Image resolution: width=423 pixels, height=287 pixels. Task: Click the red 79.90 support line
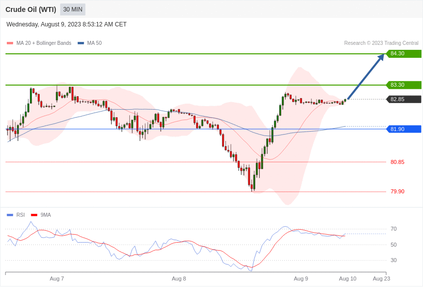coord(199,191)
